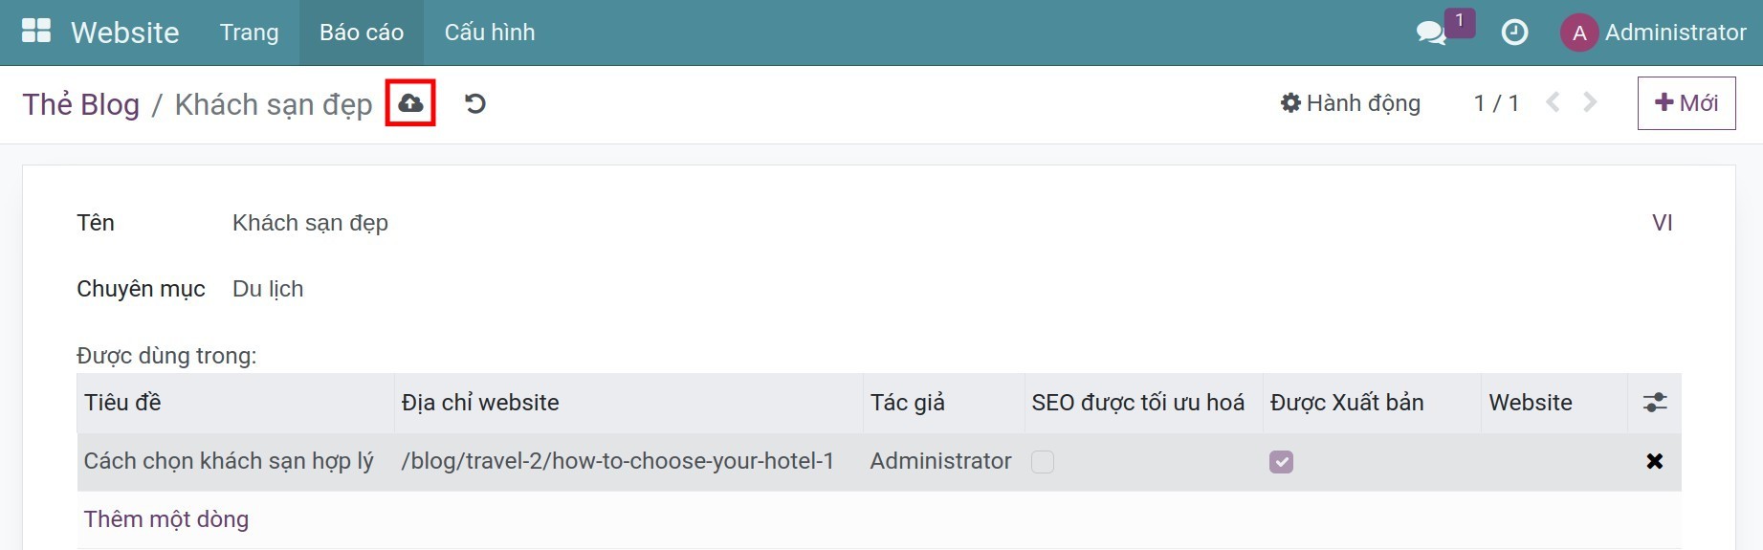Screen dimensions: 1763x550
Task: Click the Tên field Khách sạn đẹp
Action: click(310, 223)
